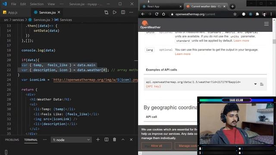This screenshot has height=155, width=276.
Task: Click the lines icon beside API example
Action: tap(262, 84)
